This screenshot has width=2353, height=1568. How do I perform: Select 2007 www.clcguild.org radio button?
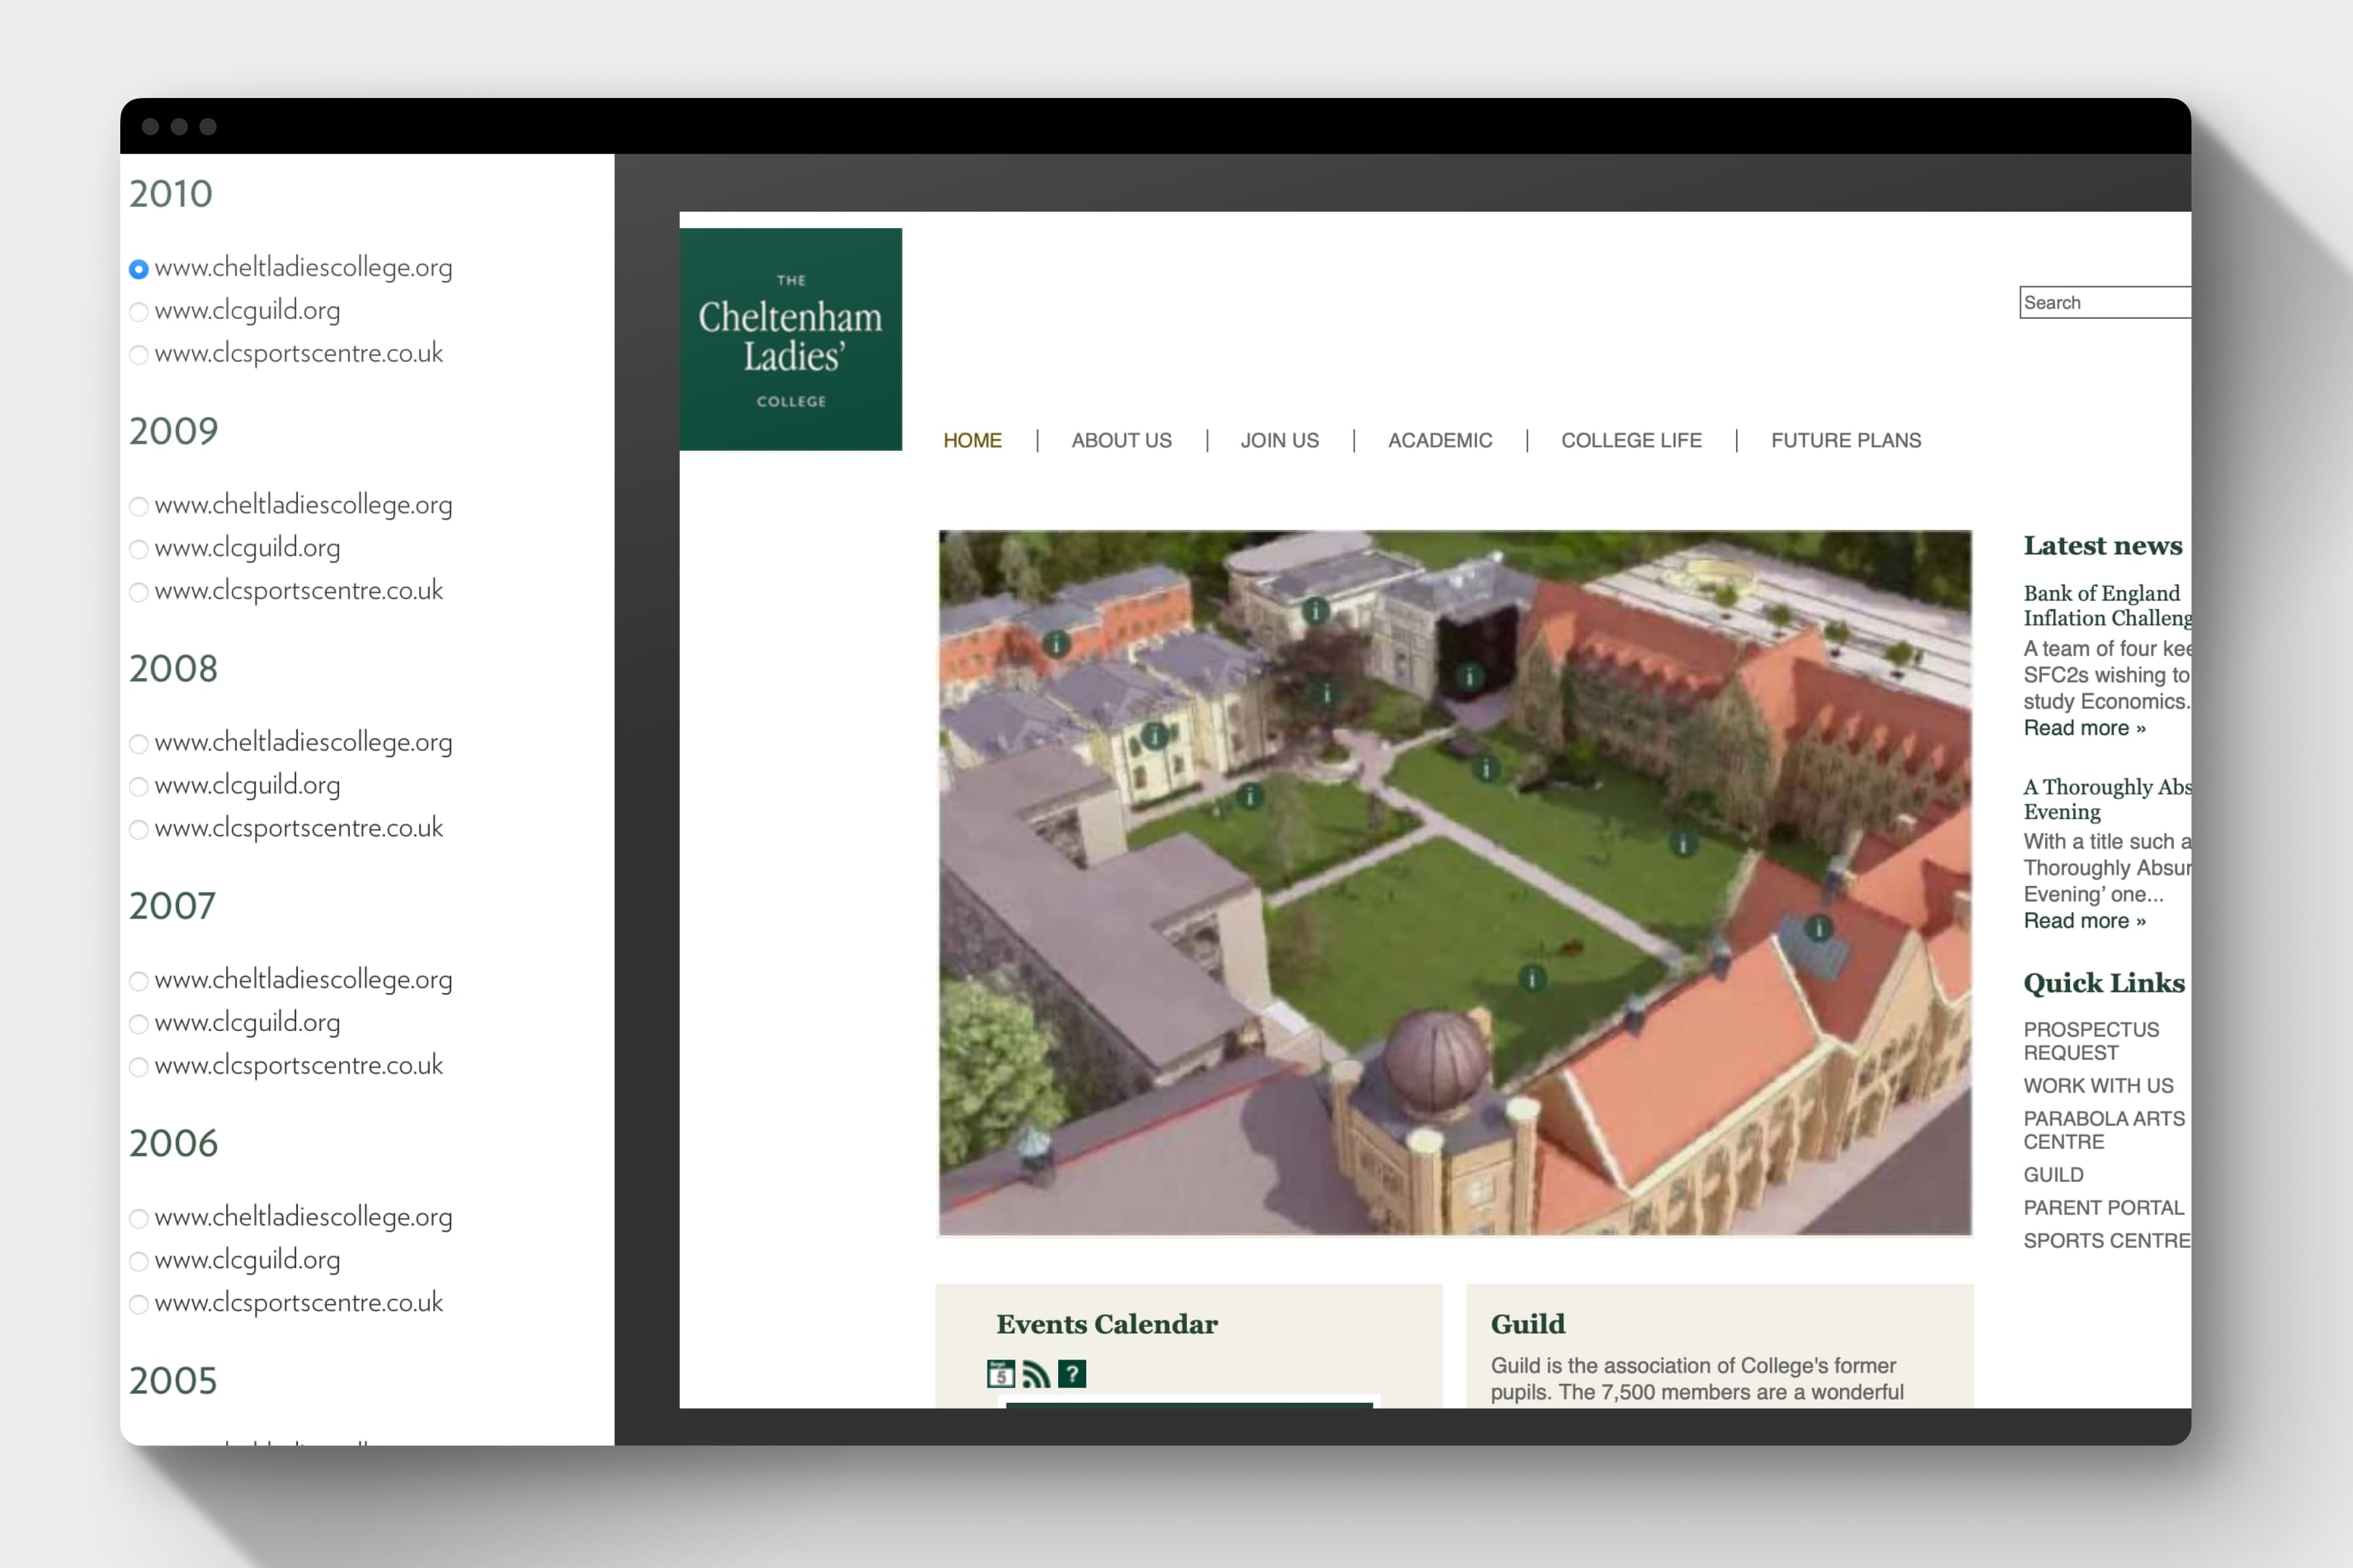tap(139, 1024)
